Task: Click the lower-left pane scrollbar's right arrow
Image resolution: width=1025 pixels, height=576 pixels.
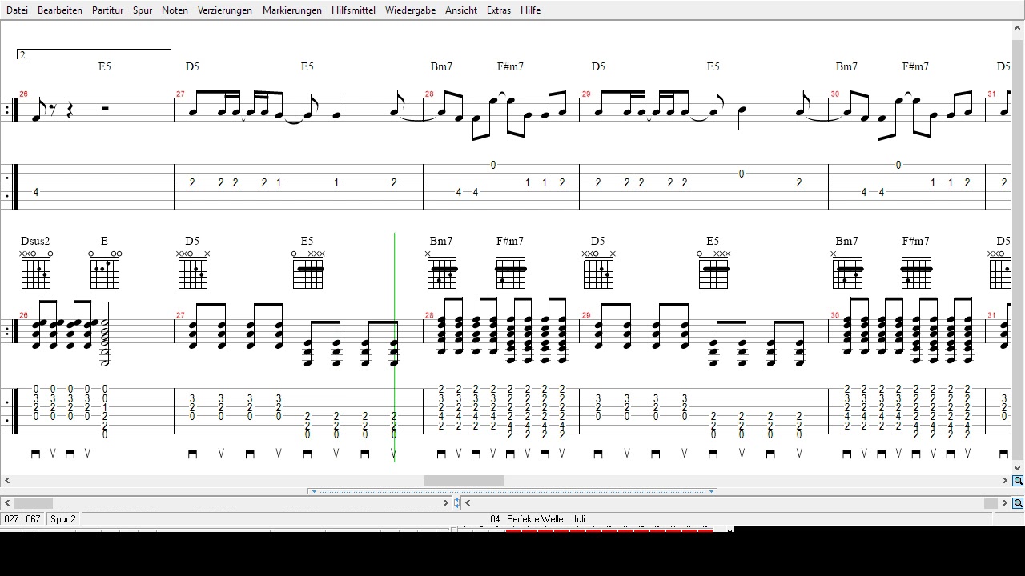Action: (x=446, y=503)
